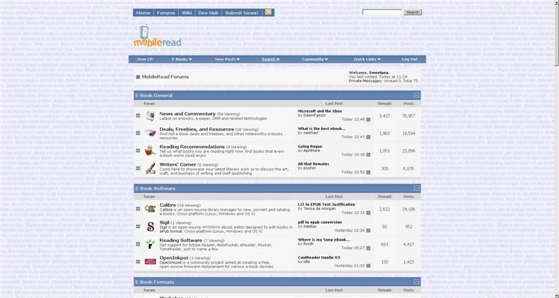Click status icon beside OpenInkpot row
The image size is (559, 298).
138,262
